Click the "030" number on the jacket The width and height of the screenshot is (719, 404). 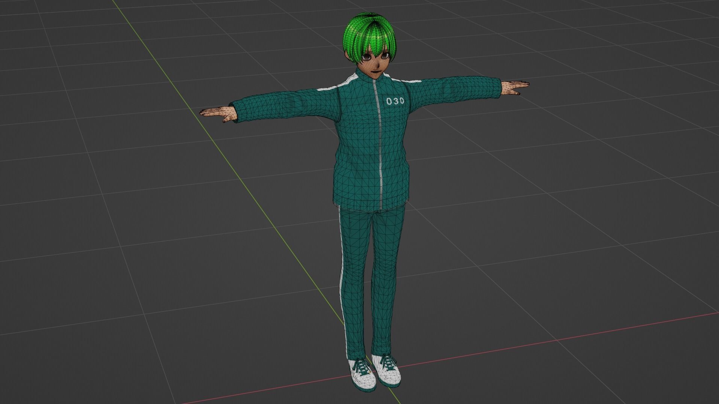point(395,101)
